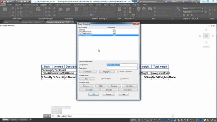Toggle MODEL space button in status bar
Viewport: 217px width, 122px height.
133,120
